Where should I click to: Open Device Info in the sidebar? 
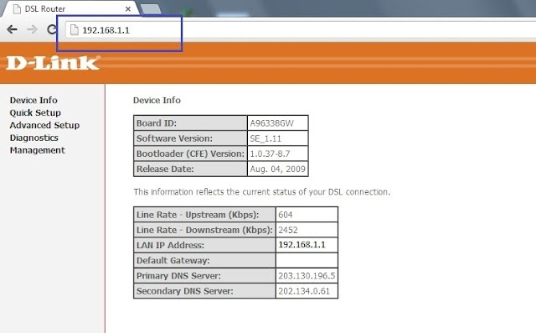point(33,101)
